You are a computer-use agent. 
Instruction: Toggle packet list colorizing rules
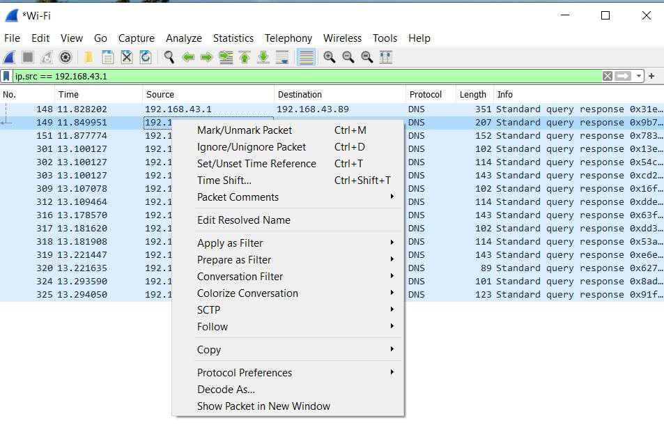pyautogui.click(x=306, y=57)
